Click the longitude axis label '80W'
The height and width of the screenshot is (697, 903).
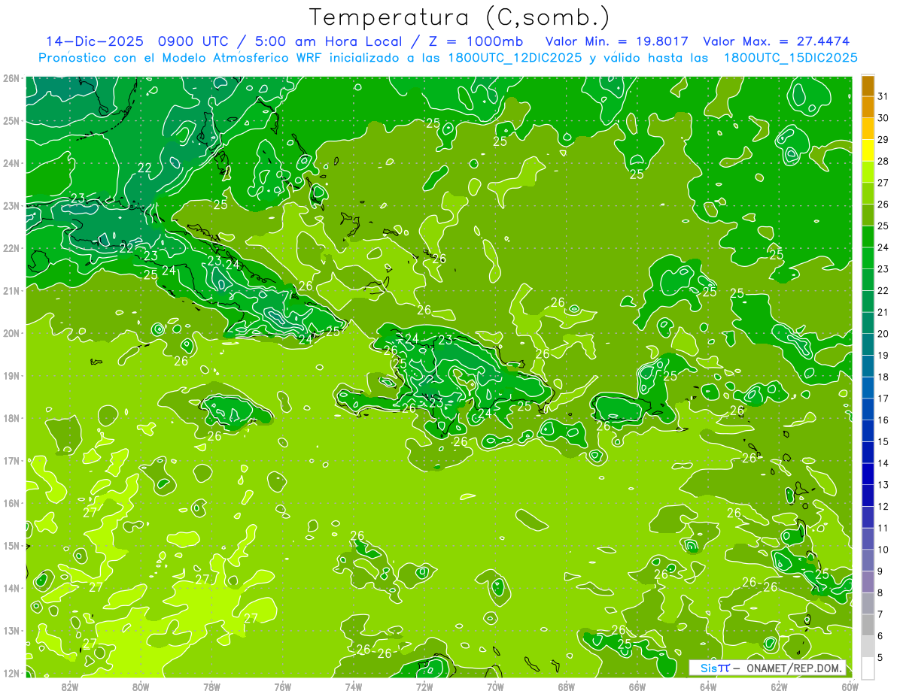coord(141,686)
